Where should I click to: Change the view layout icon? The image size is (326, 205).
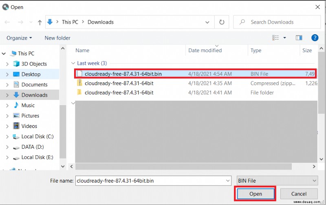[275, 37]
